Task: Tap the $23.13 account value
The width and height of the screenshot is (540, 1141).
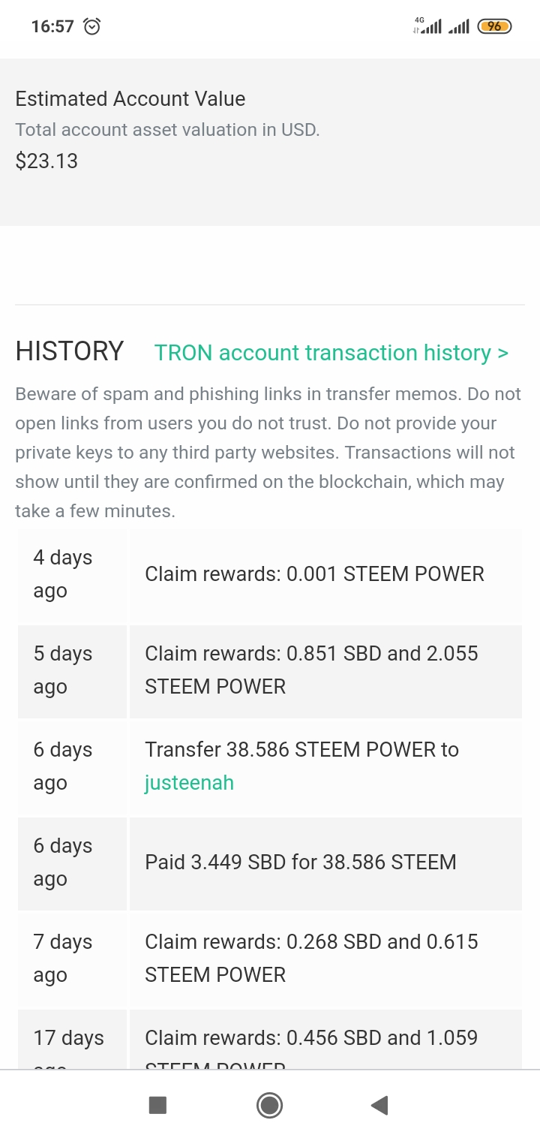Action: pos(46,161)
